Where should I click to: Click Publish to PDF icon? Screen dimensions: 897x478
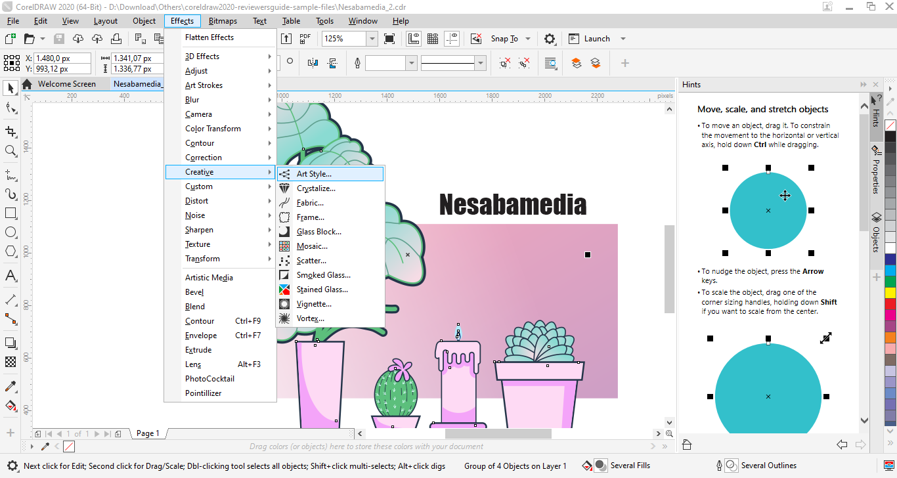[x=305, y=39]
